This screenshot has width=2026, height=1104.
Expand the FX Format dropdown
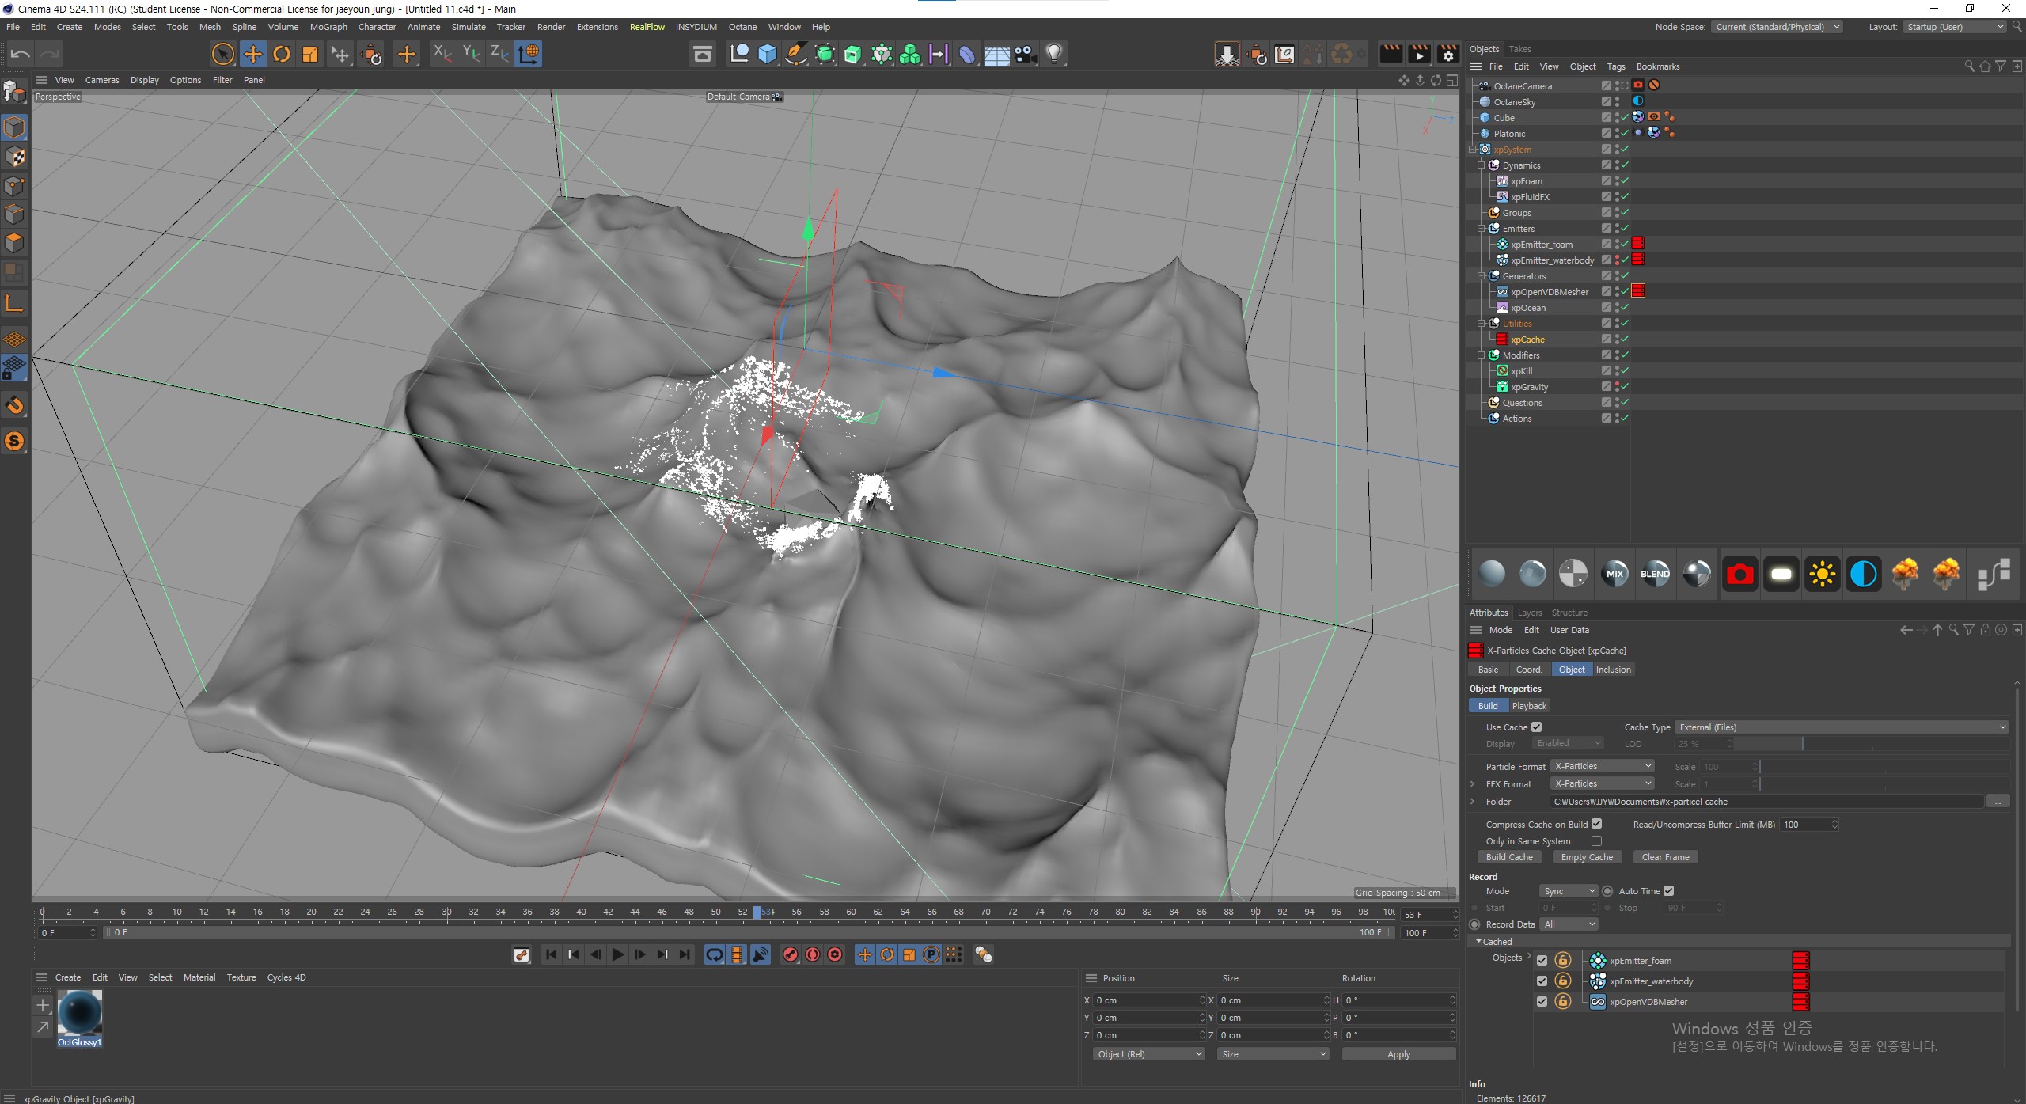1649,783
